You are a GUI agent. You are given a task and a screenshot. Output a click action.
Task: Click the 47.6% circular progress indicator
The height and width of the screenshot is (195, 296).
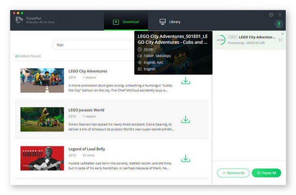220,40
